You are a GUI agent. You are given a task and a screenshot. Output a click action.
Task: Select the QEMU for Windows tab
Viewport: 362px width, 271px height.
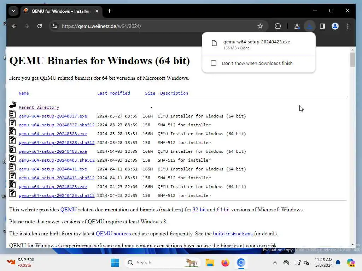click(x=61, y=11)
